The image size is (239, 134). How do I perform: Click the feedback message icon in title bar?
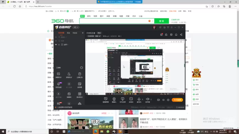[160, 27]
